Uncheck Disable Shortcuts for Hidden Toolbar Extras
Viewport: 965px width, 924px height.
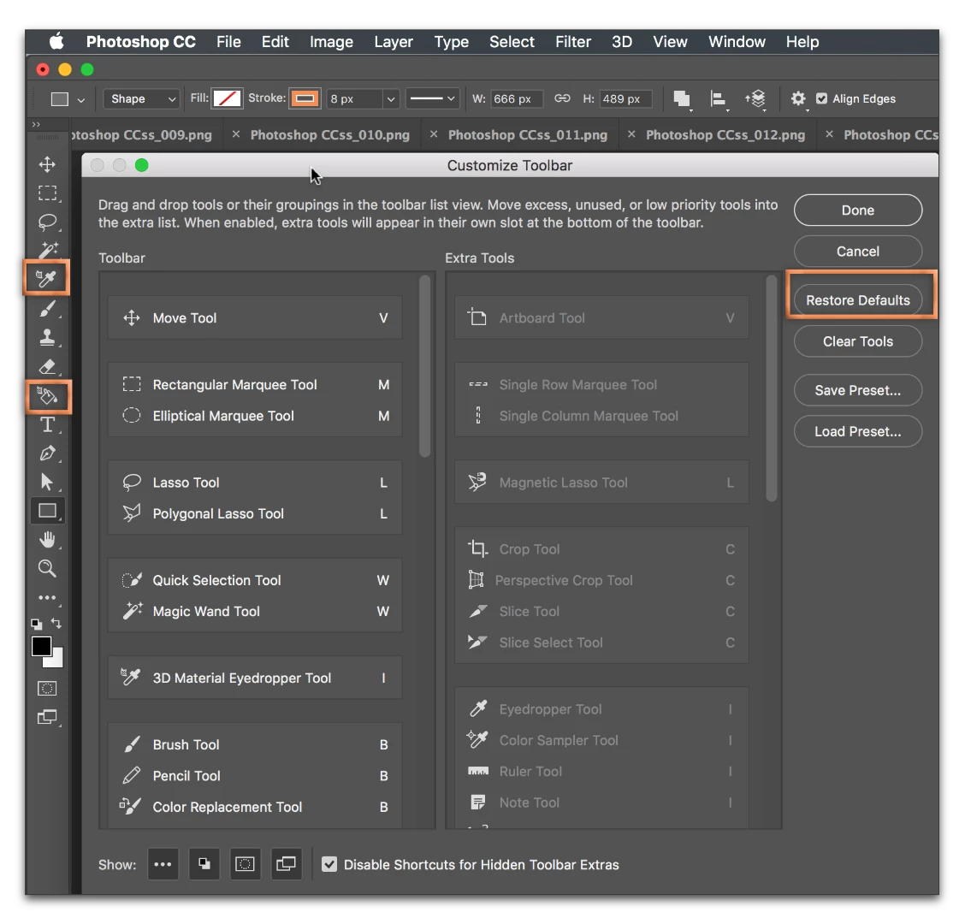(x=329, y=864)
